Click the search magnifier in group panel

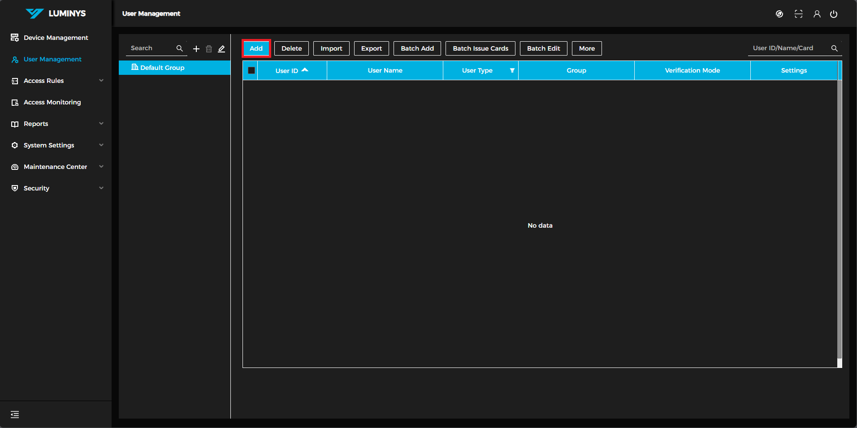pyautogui.click(x=179, y=48)
